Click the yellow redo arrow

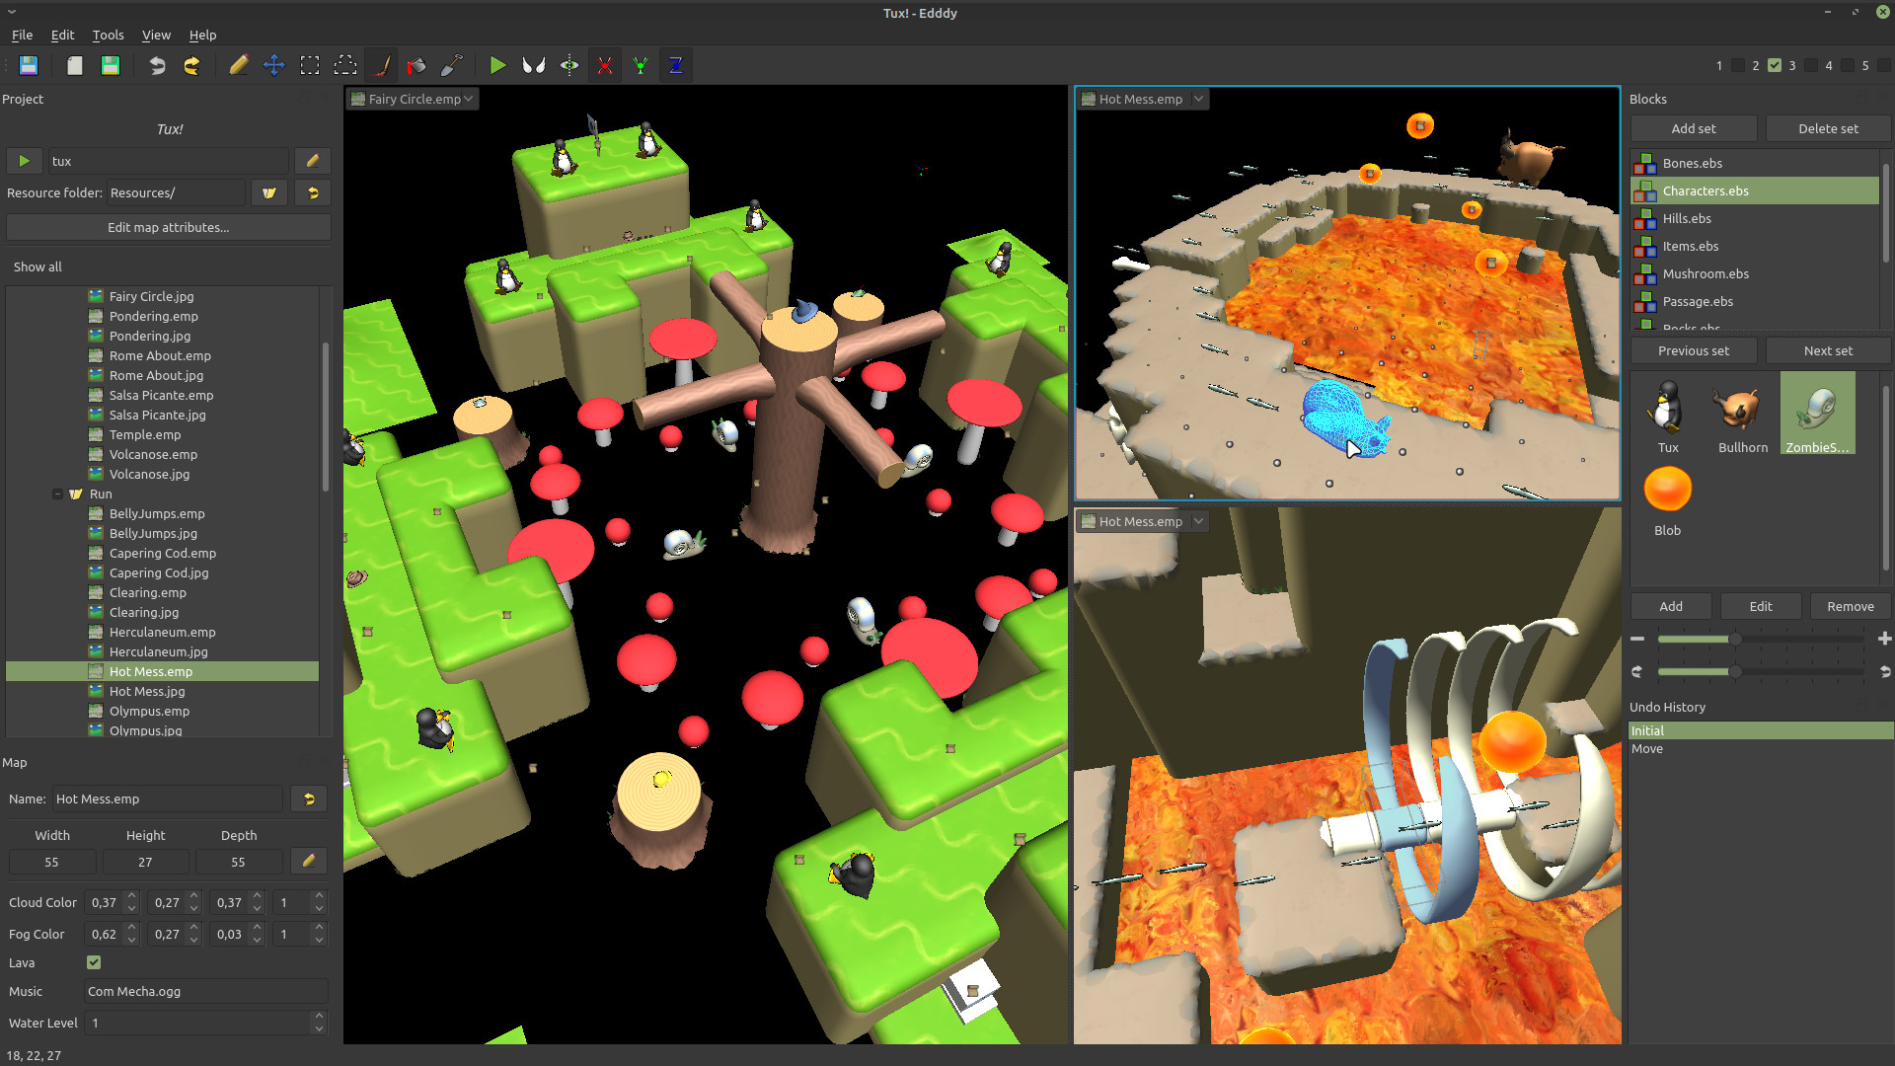(192, 66)
